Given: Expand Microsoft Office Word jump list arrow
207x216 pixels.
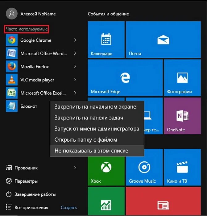Looking at the screenshot, I should click(75, 53).
